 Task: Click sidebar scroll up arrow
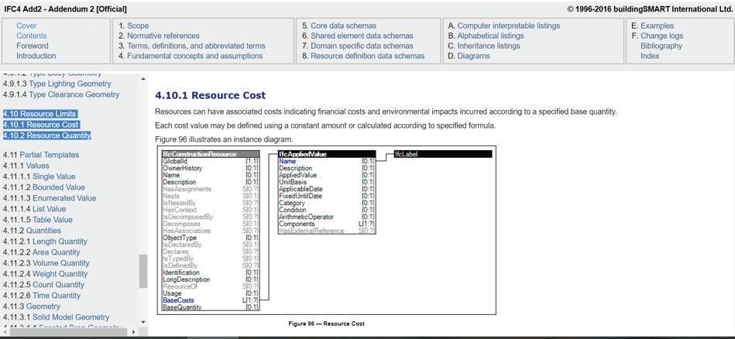click(143, 79)
